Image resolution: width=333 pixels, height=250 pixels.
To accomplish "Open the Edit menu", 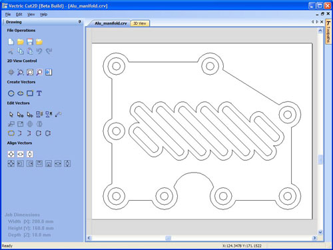I will (x=19, y=15).
